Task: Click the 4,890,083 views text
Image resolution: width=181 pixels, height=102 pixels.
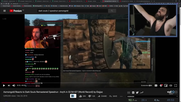Action: 10,96
